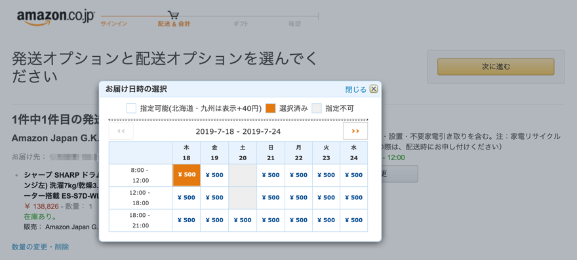Click the unavailable Saturday 20 8:00-12:00 cell

tap(243, 175)
